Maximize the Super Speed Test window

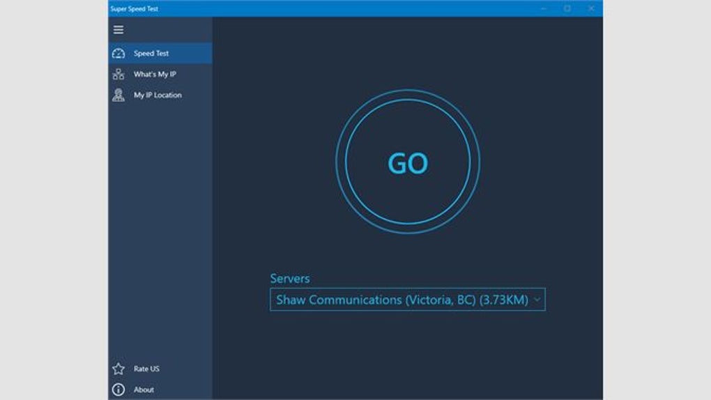pyautogui.click(x=567, y=8)
